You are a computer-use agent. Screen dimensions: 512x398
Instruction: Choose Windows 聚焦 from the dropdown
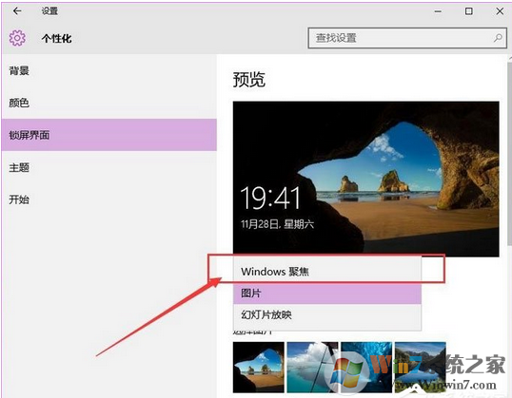coord(327,272)
